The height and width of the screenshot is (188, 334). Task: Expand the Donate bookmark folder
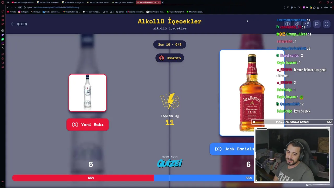pos(120,12)
